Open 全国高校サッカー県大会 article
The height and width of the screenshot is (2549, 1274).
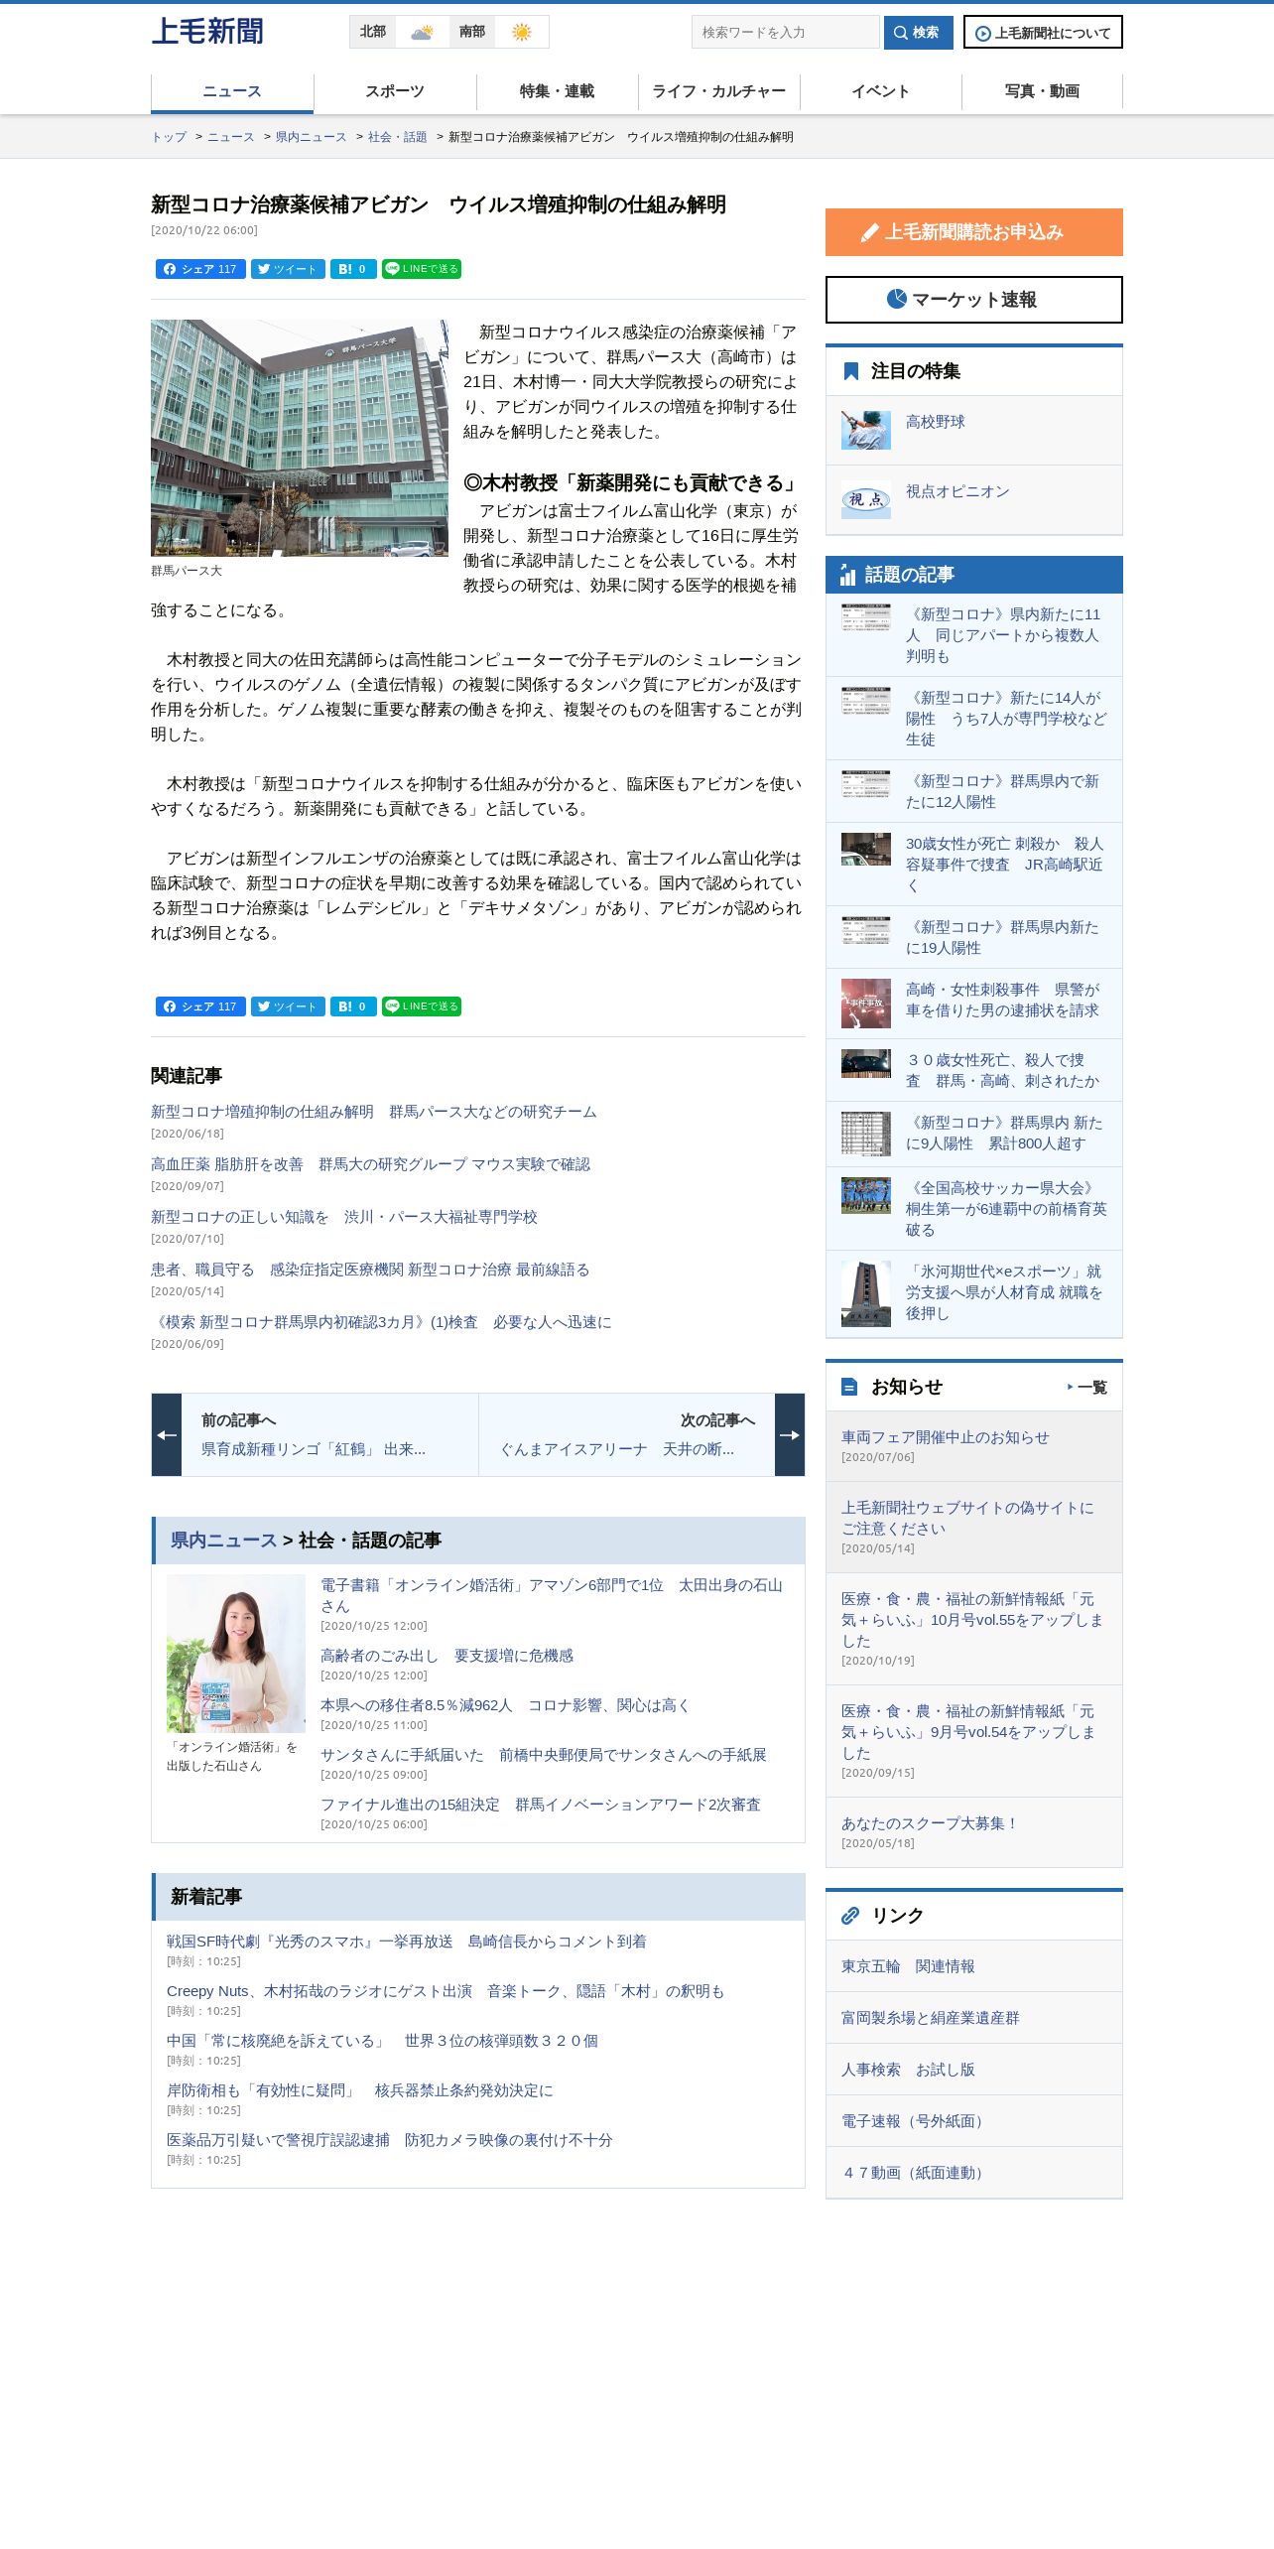pyautogui.click(x=1006, y=1209)
